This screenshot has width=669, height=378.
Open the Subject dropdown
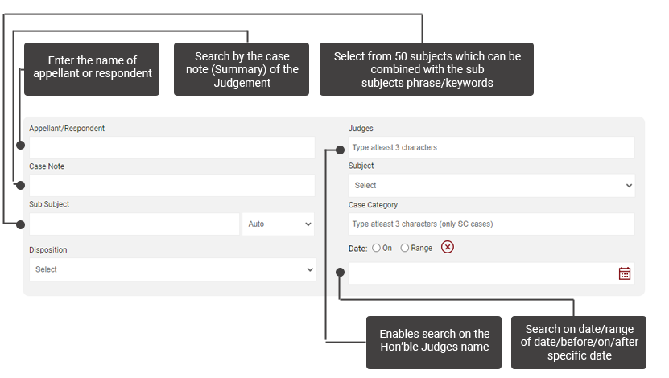tap(491, 186)
